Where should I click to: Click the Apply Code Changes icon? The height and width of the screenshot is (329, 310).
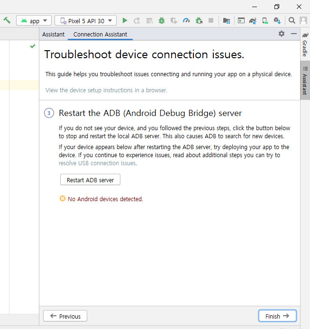tap(149, 21)
